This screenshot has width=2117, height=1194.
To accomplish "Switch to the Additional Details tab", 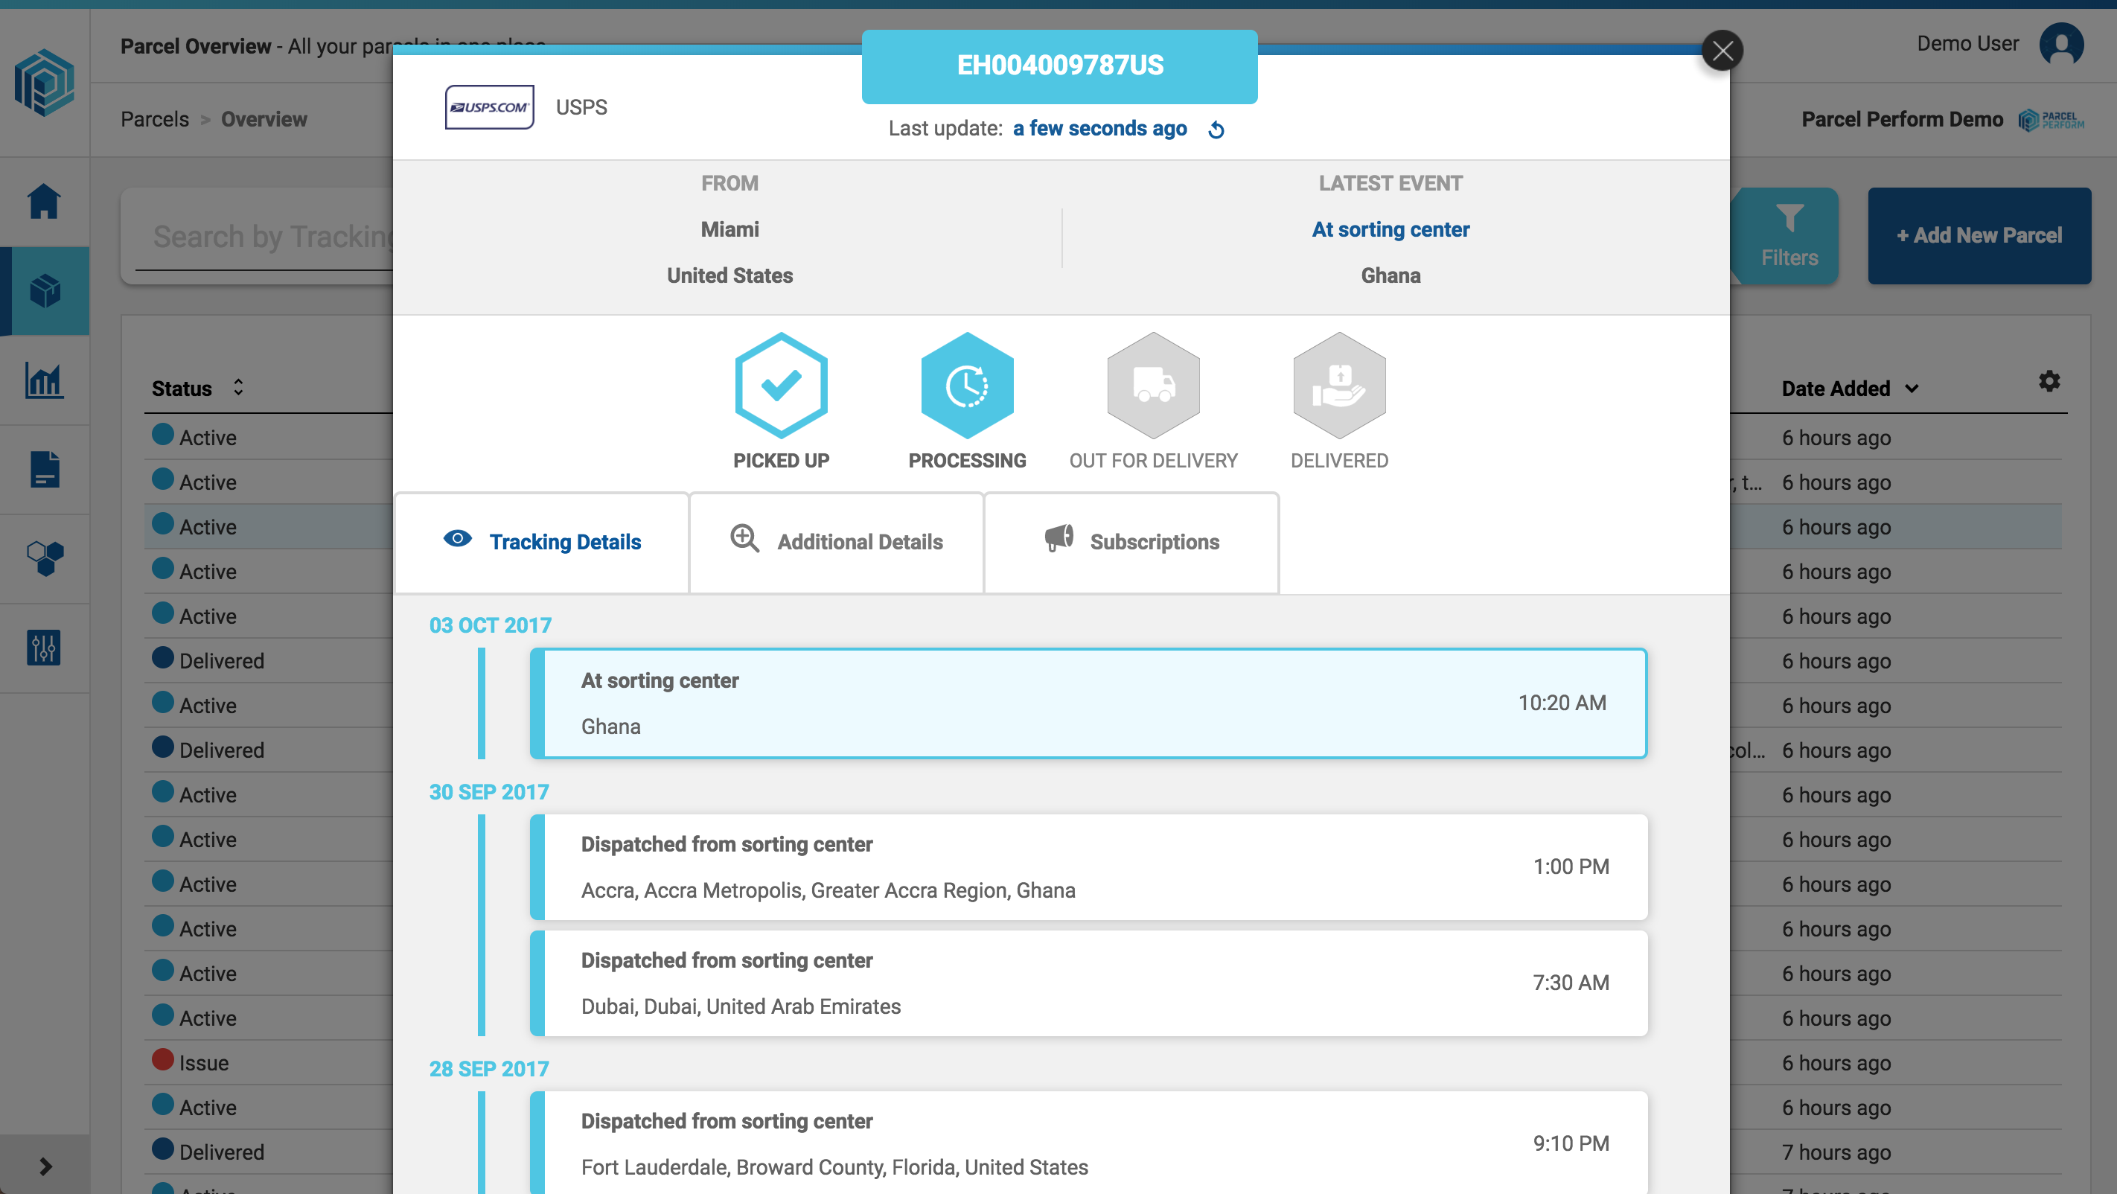I will 836,541.
